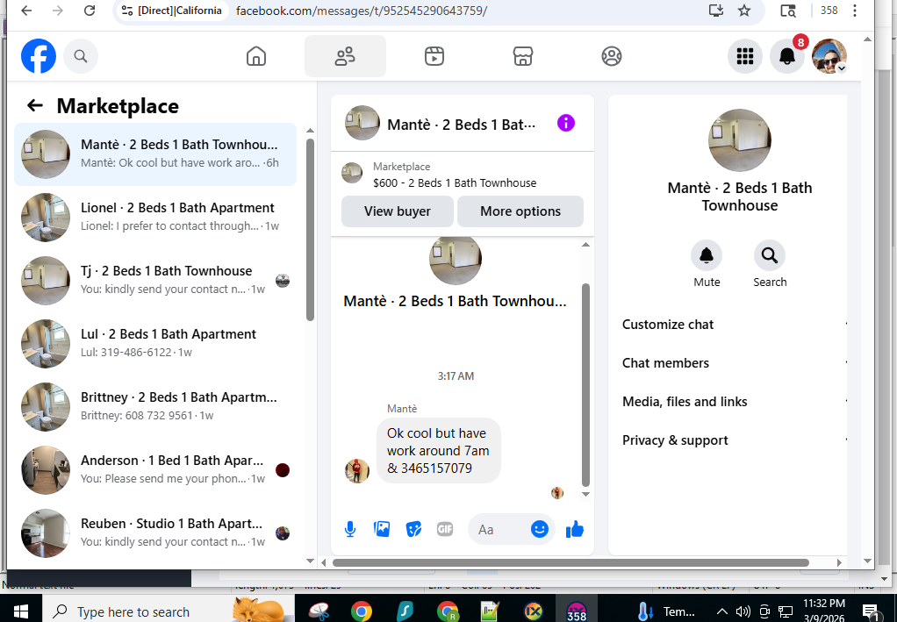897x622 pixels.
Task: Expand Chat members section
Action: tap(734, 363)
